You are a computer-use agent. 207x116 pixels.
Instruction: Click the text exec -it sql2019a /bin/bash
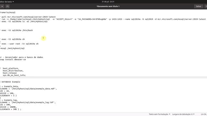pos(17,30)
